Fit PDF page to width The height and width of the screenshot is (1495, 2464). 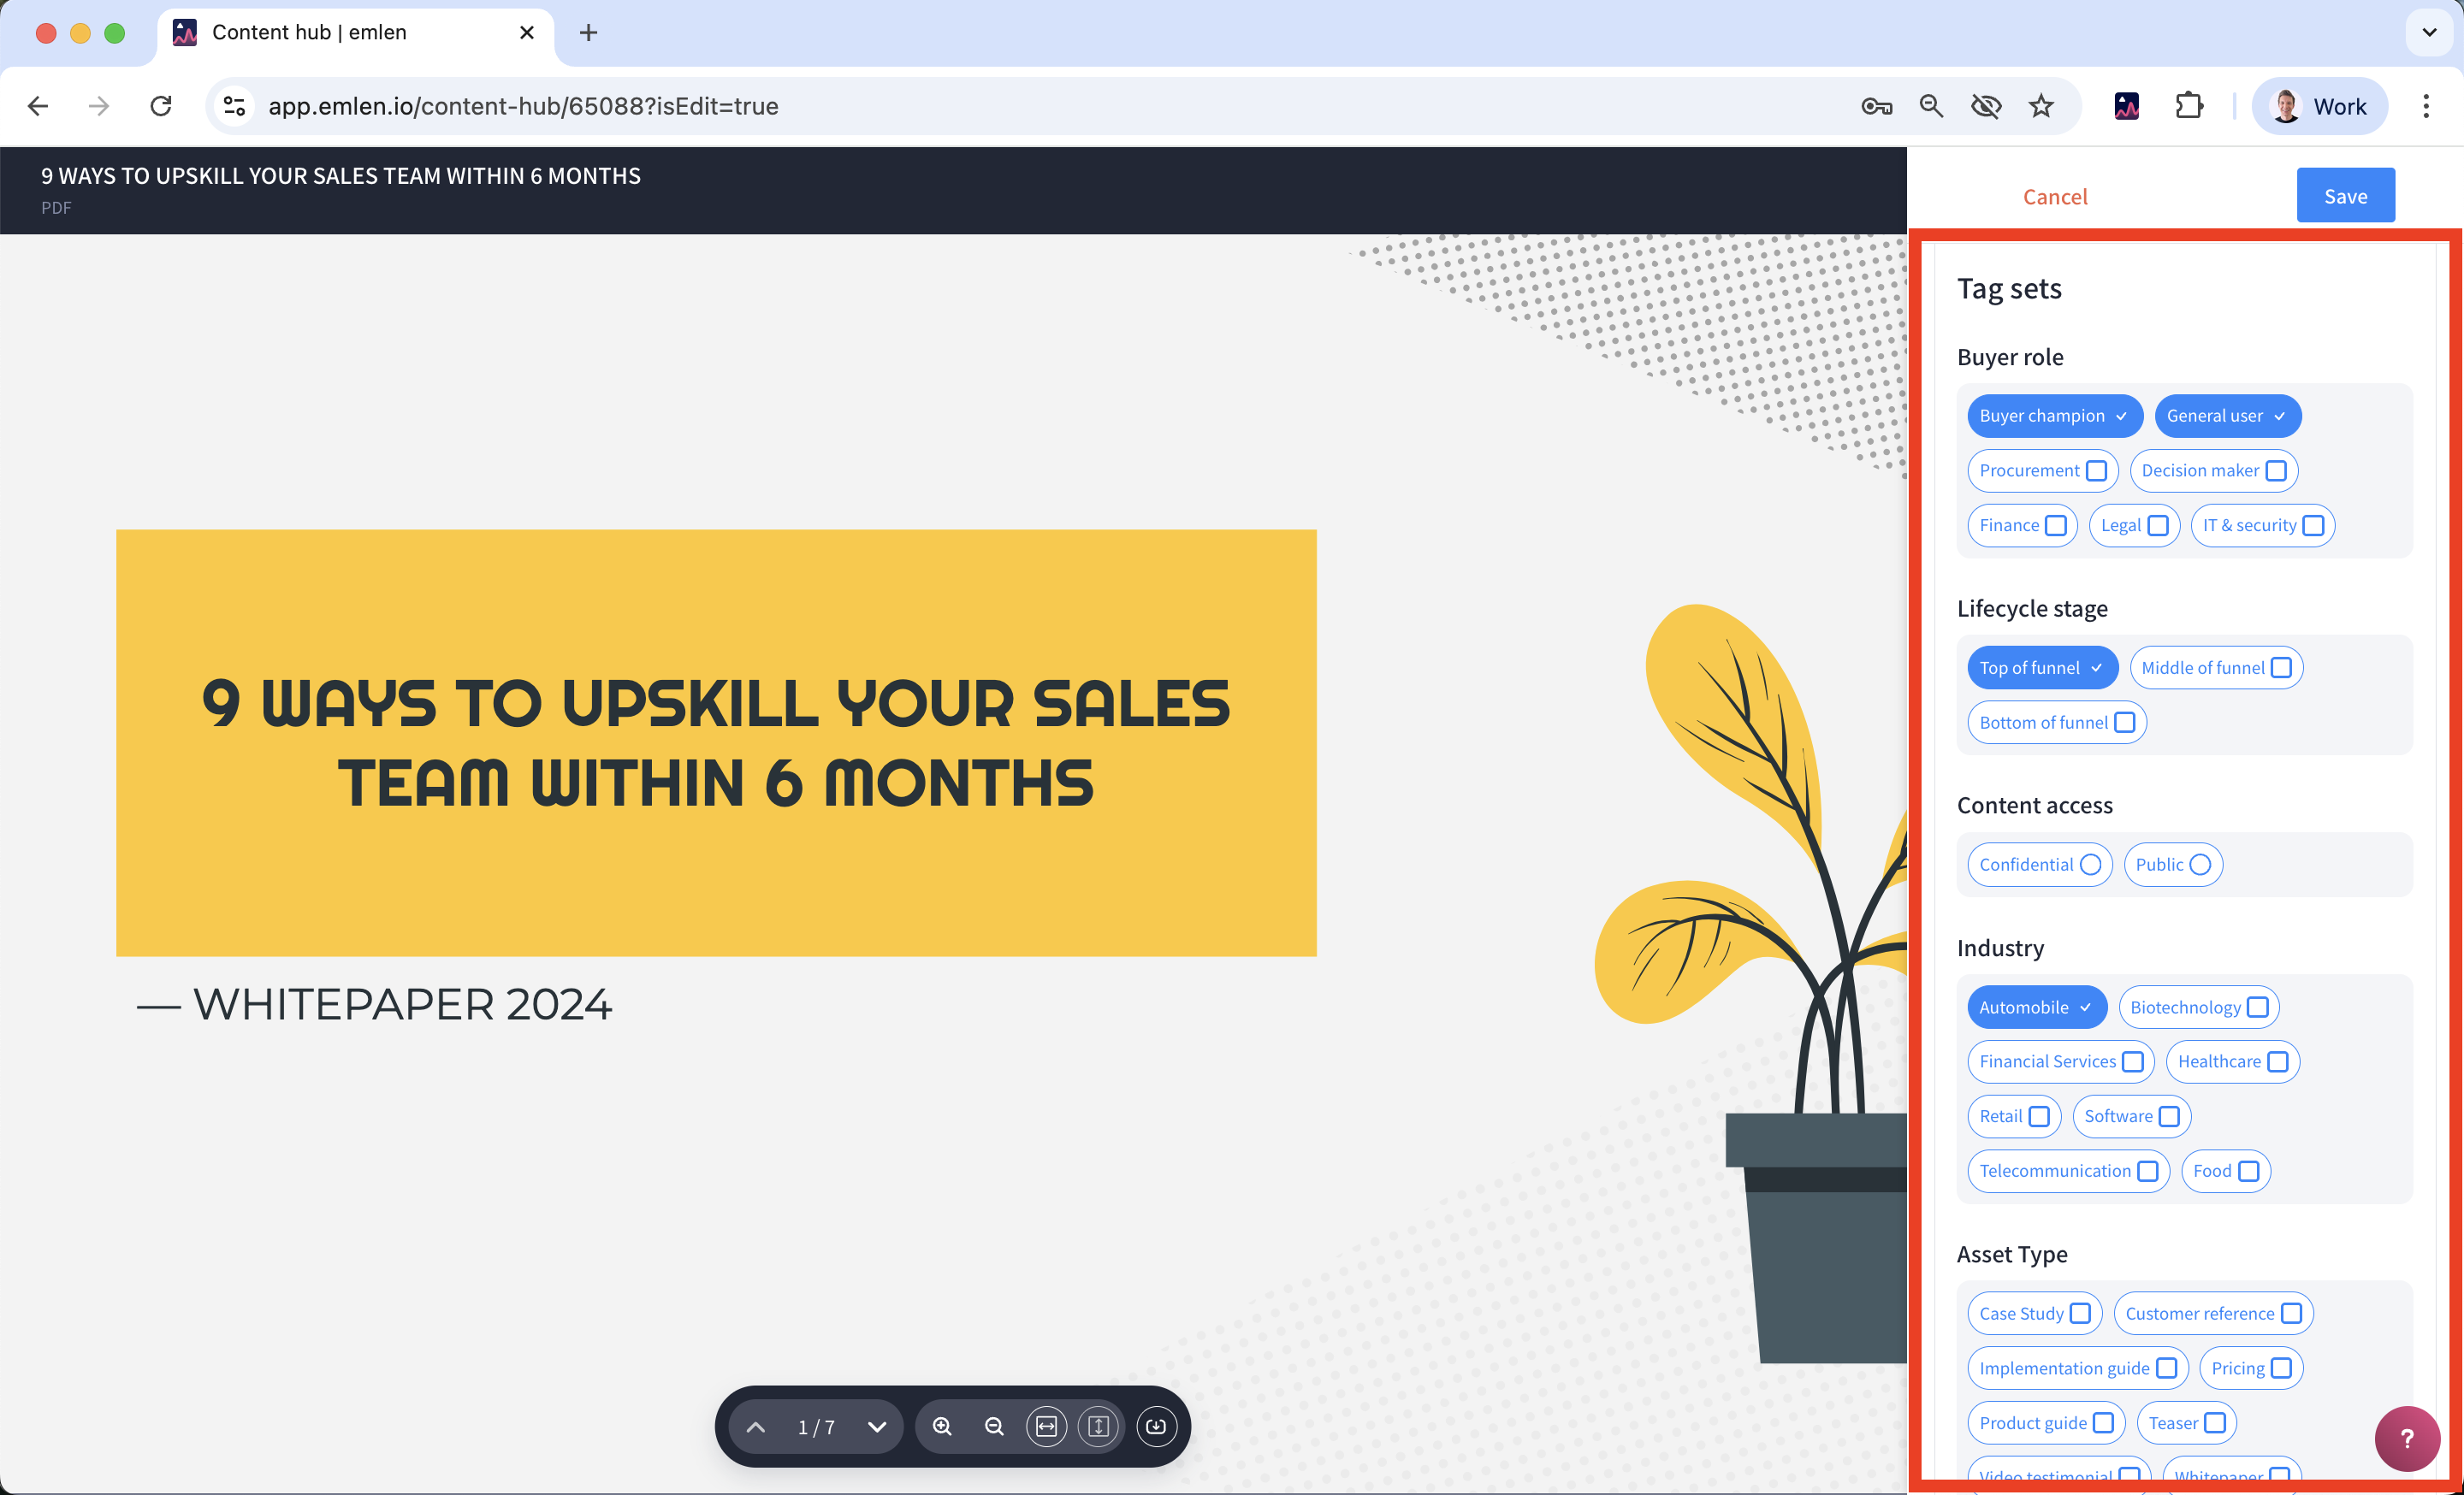[1046, 1426]
